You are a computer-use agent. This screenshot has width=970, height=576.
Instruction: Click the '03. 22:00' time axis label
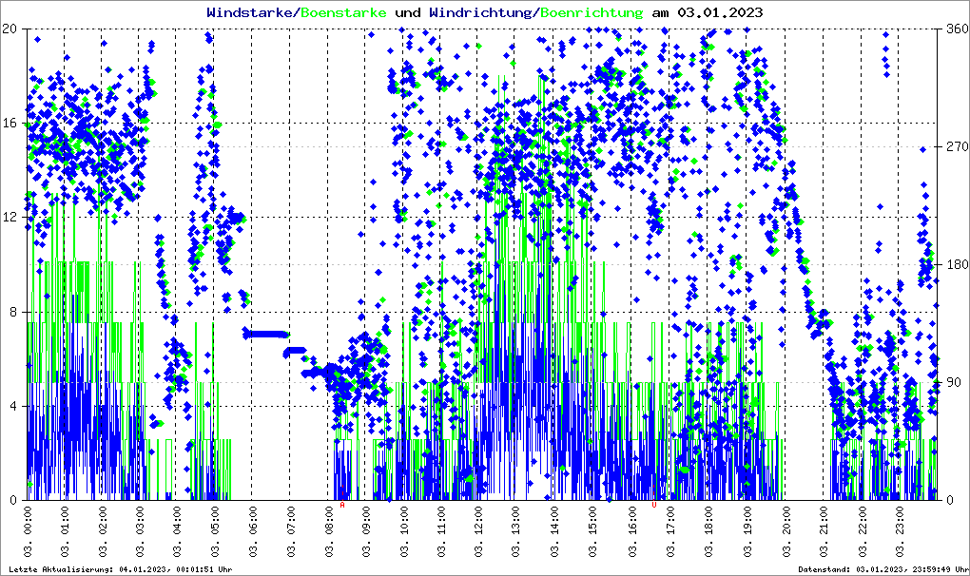[863, 531]
